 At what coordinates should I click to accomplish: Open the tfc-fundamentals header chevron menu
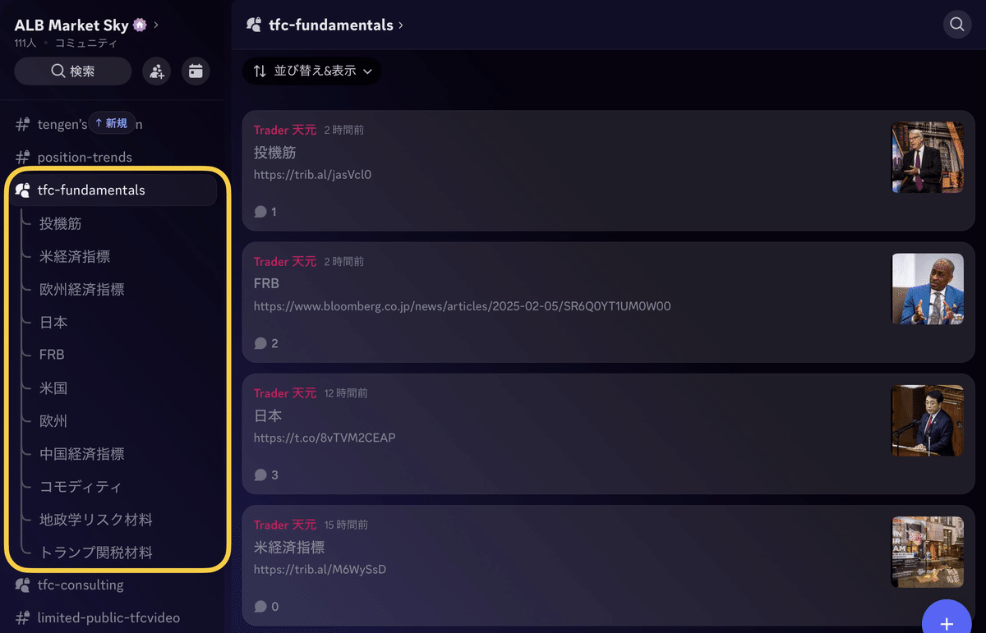tap(400, 25)
